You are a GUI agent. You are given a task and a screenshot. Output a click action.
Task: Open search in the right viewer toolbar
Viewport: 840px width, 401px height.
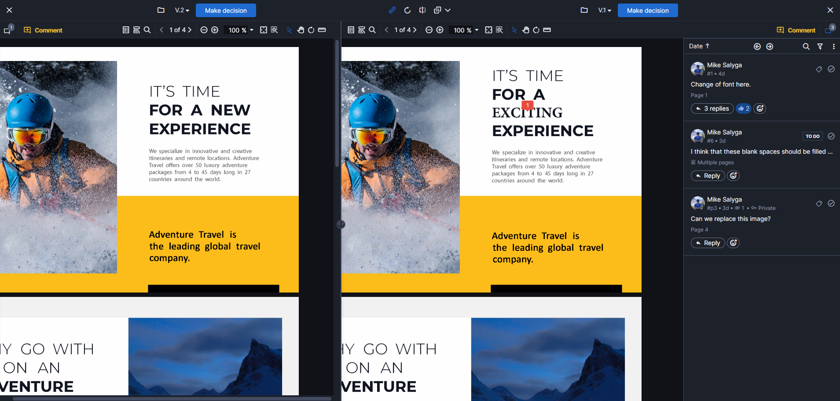coord(372,30)
